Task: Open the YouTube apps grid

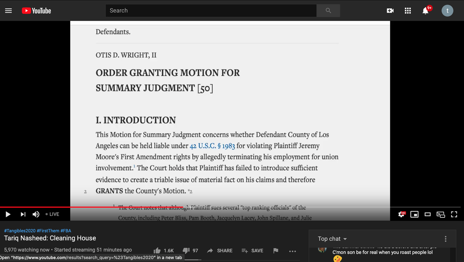Action: click(x=407, y=11)
